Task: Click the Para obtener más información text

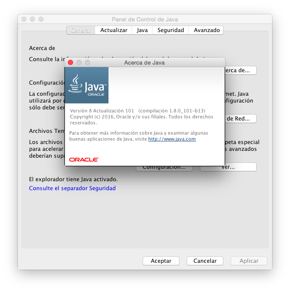Action: click(139, 136)
